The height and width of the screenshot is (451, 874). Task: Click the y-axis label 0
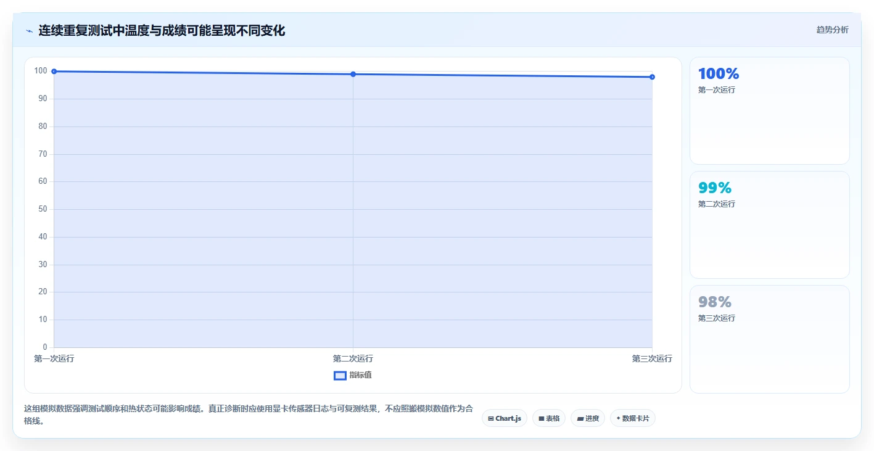tap(45, 347)
